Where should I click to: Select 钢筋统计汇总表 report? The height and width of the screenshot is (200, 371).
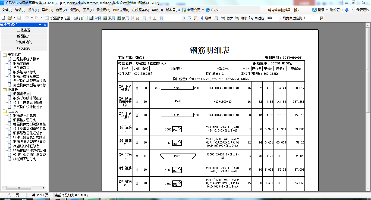click(x=24, y=115)
